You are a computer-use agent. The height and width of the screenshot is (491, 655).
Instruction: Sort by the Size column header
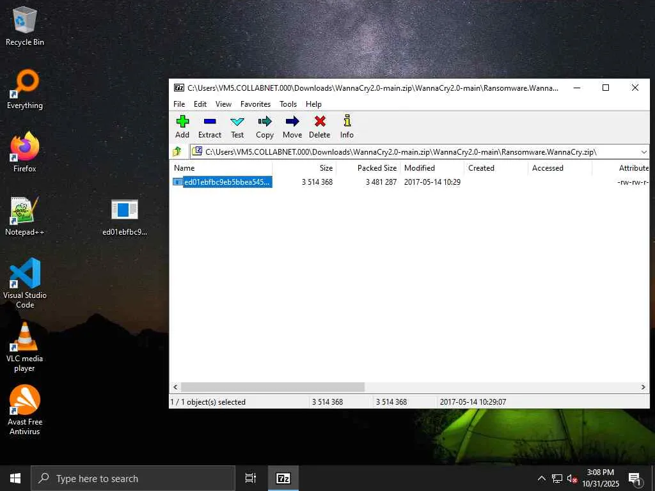304,168
